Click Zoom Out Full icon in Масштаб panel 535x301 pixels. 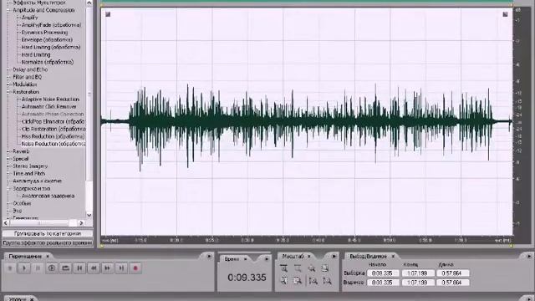pyautogui.click(x=312, y=268)
